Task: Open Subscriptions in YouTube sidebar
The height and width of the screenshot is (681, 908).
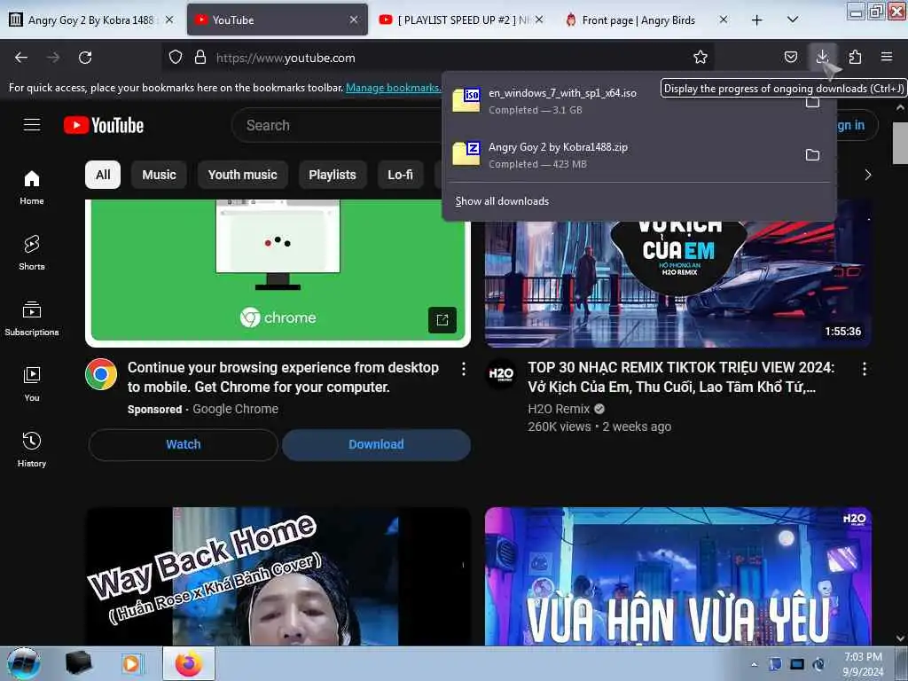Action: pyautogui.click(x=32, y=318)
